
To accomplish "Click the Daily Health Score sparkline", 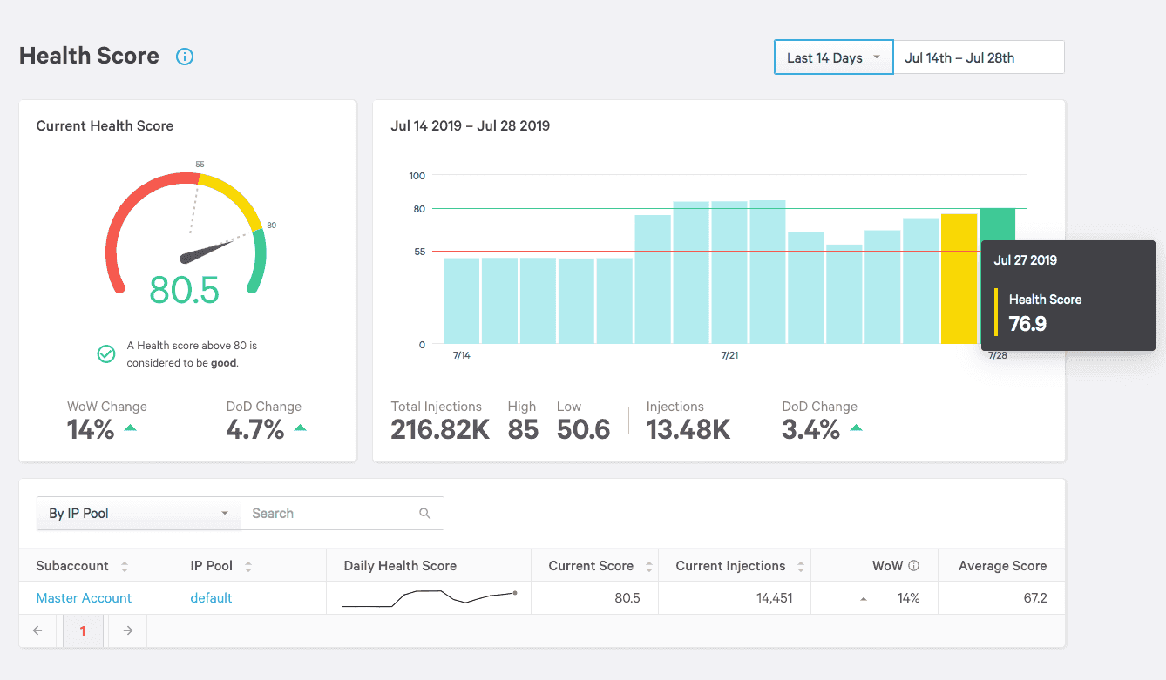I will 429,598.
